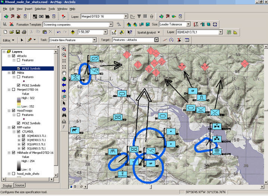Open the Task dropdown

(x=94, y=40)
